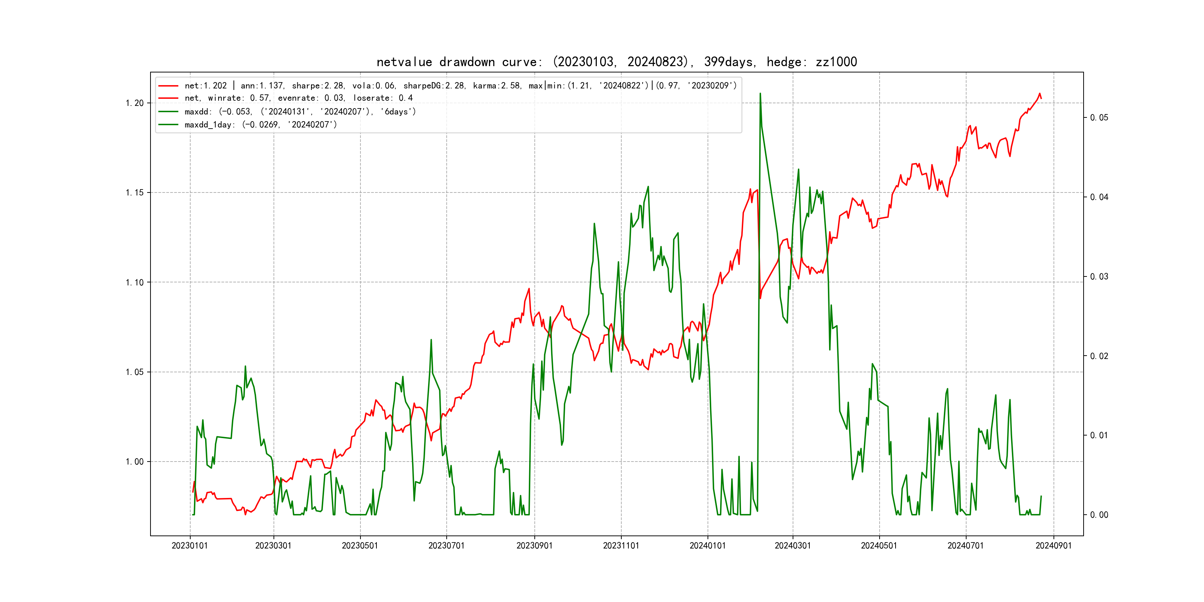Click the red swatch beside net:1.202 legend entry
The height and width of the screenshot is (602, 1204).
point(168,86)
